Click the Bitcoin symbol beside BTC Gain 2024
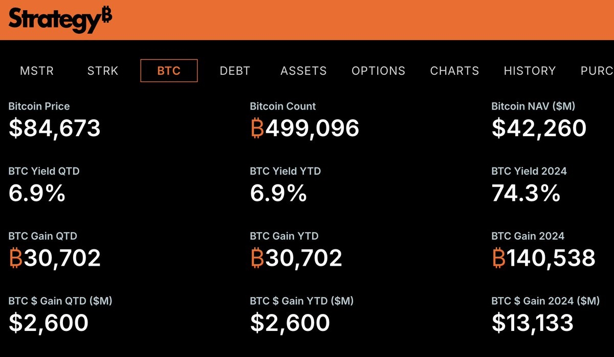The height and width of the screenshot is (357, 614). 498,258
